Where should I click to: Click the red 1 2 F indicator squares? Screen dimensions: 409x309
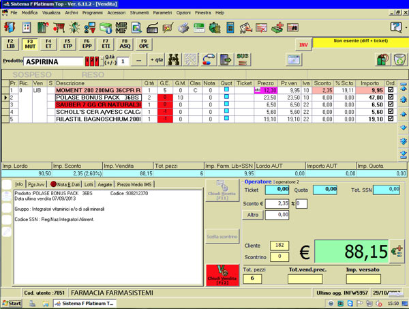[92, 61]
